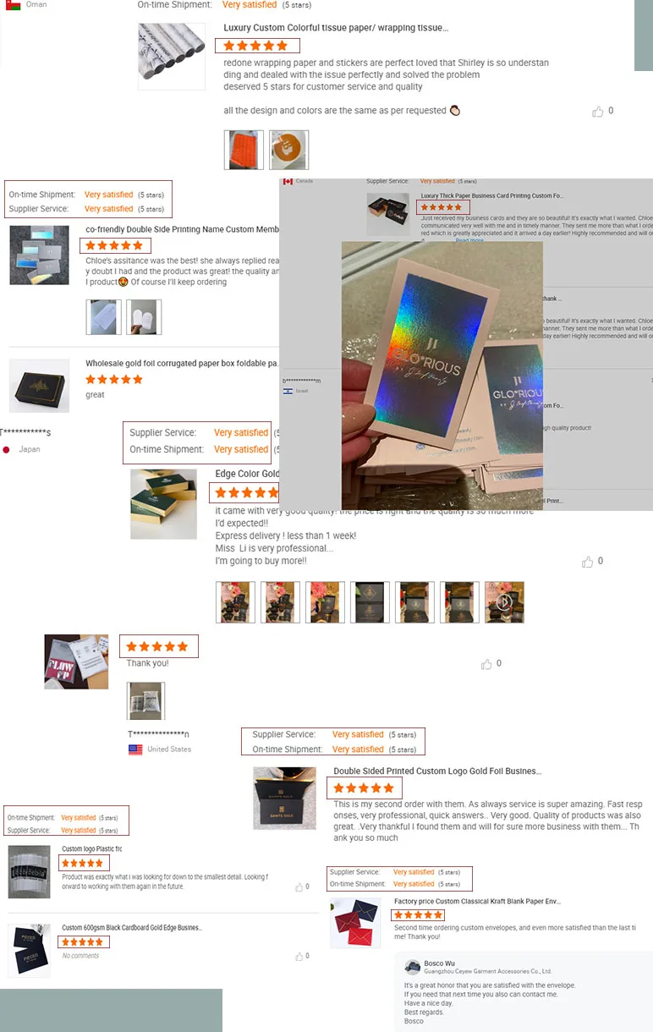
Task: Open the coffee cup sticker review photo
Action: (288, 150)
